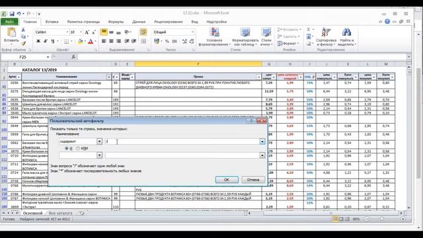Switch to Формулы ribbon tab
This screenshot has height=238, width=423.
point(116,22)
